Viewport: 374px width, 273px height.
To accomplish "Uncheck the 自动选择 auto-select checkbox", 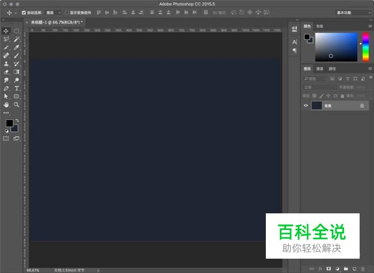I will tap(24, 13).
